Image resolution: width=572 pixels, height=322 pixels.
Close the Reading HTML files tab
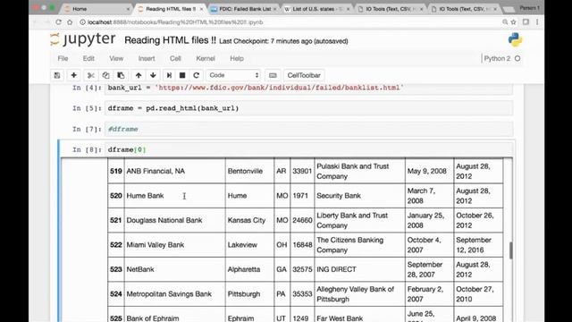click(x=201, y=9)
